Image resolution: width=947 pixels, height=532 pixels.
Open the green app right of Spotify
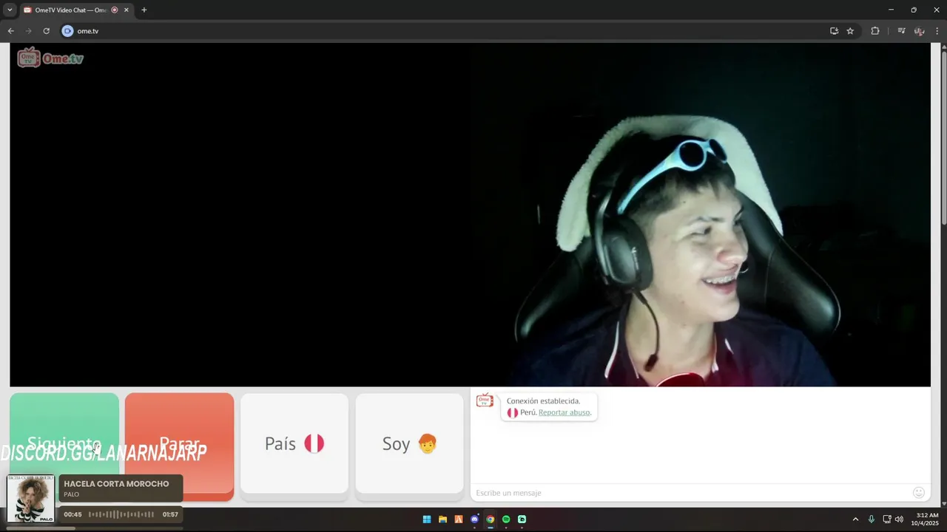click(522, 519)
